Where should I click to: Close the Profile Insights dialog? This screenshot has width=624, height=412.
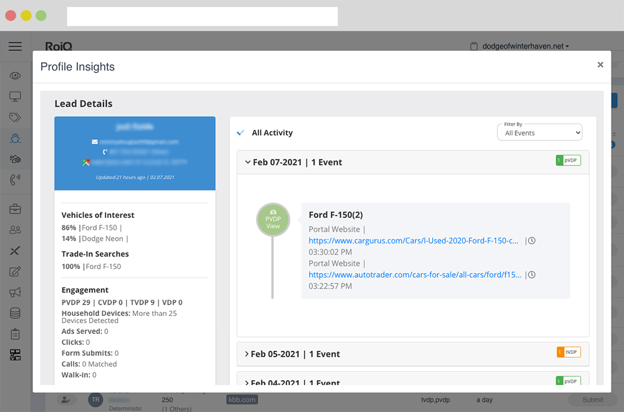(x=600, y=64)
